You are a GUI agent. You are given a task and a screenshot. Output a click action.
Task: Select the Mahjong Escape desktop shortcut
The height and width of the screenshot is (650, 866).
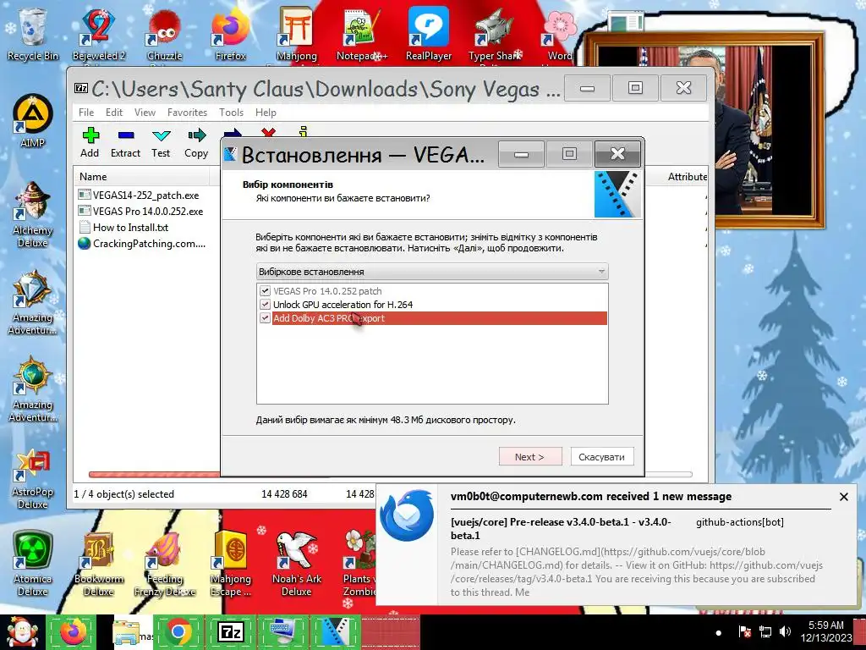[230, 564]
